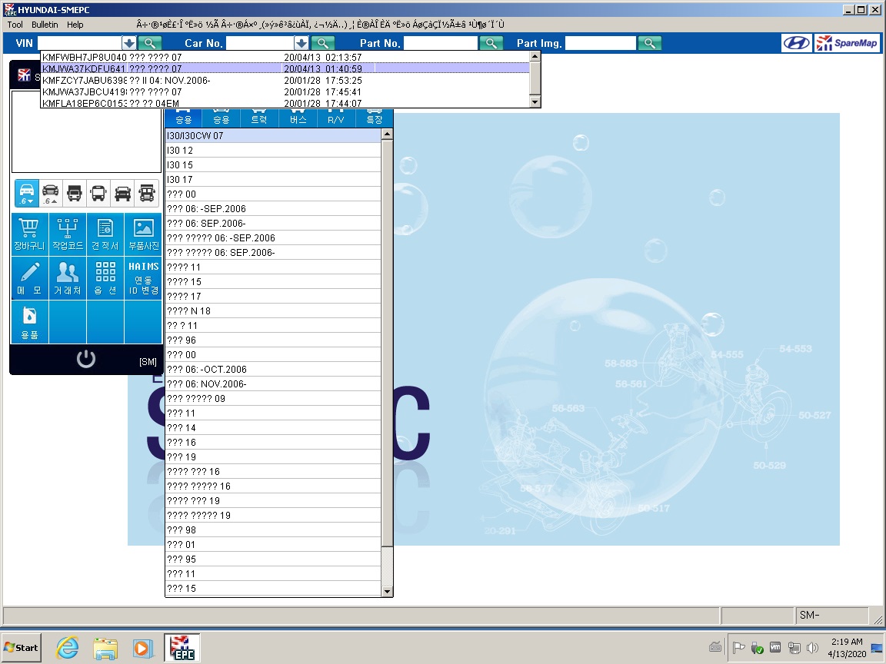Click the Action Center flag tray icon
Viewport: 886px width, 664px height.
pos(738,648)
